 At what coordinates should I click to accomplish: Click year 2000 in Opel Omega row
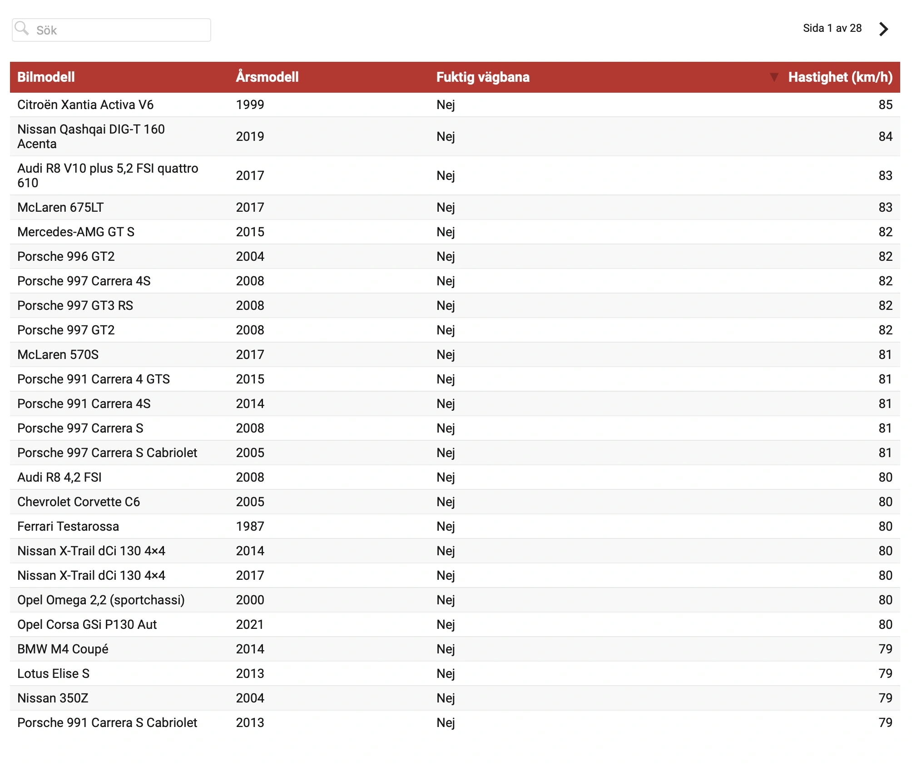(x=250, y=600)
